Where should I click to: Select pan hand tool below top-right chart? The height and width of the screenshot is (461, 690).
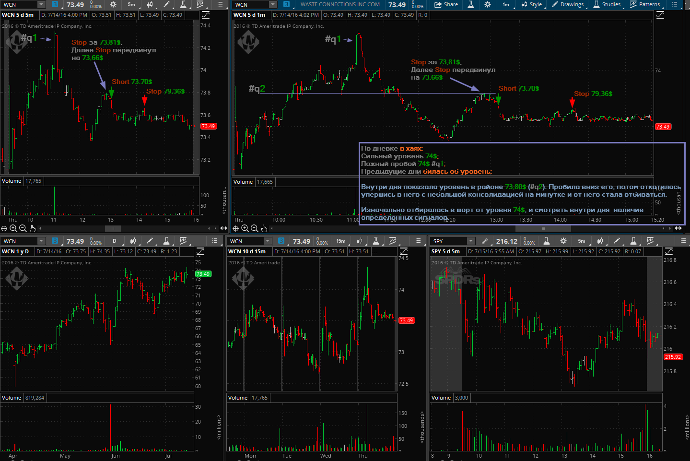(x=264, y=228)
